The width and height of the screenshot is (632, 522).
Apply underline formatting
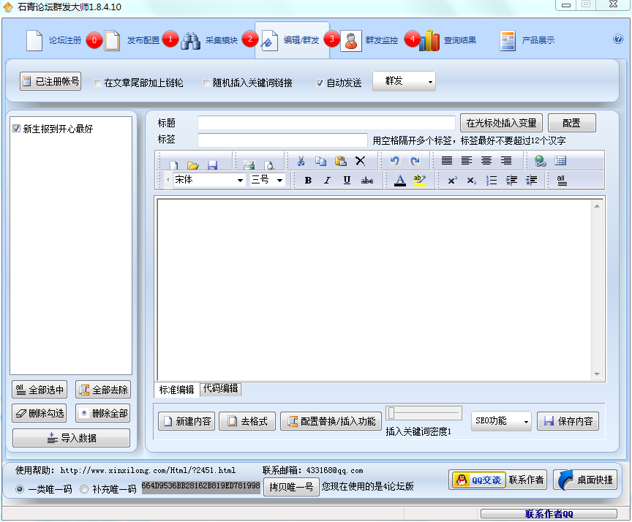[x=346, y=180]
